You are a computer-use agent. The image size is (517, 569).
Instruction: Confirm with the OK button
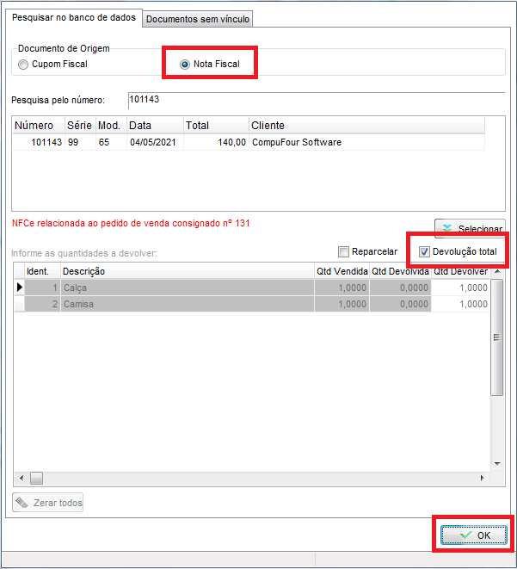click(474, 535)
